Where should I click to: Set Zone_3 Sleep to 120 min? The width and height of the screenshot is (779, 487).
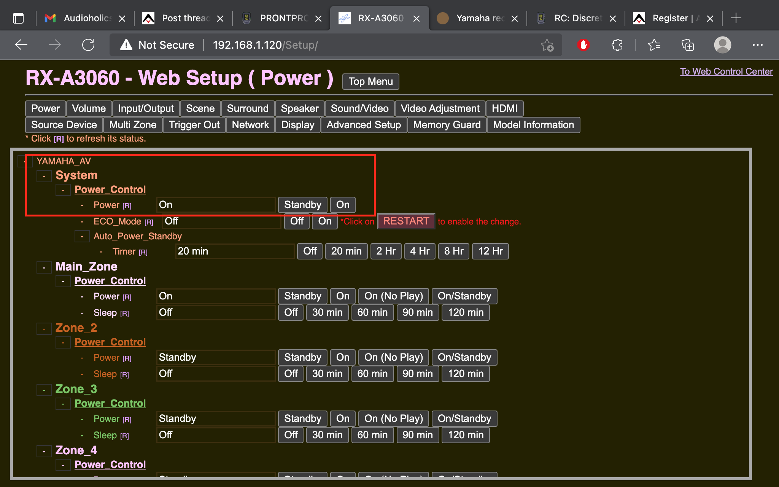click(466, 435)
